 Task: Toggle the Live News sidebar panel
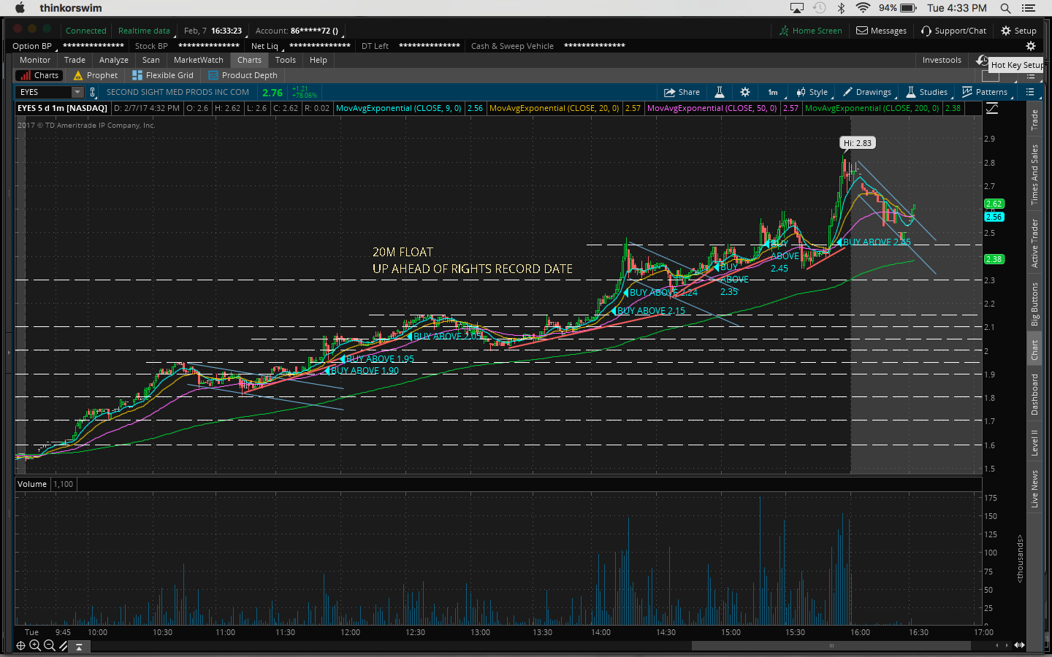coord(1034,488)
